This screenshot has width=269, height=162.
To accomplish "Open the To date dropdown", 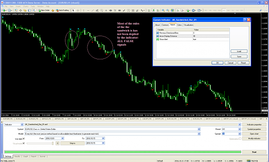I will pos(103,138).
